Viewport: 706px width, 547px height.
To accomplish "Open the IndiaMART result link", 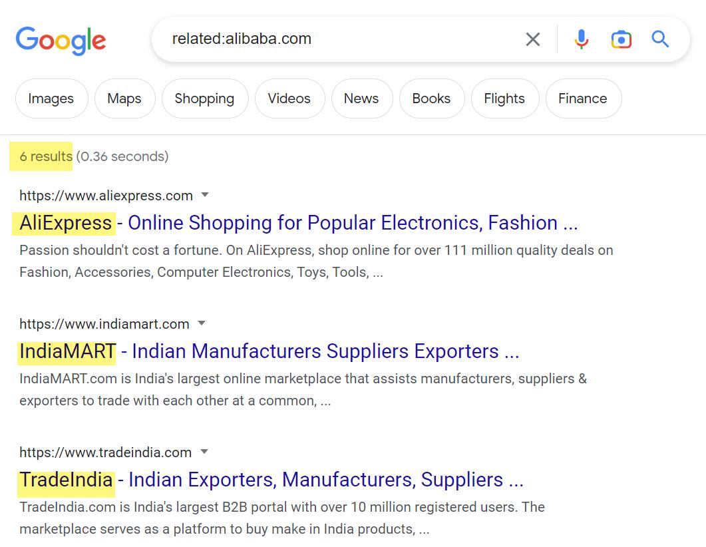I will [269, 351].
